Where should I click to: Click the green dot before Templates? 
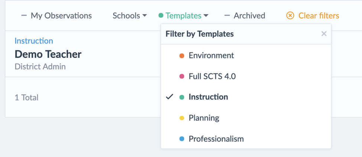(x=161, y=16)
